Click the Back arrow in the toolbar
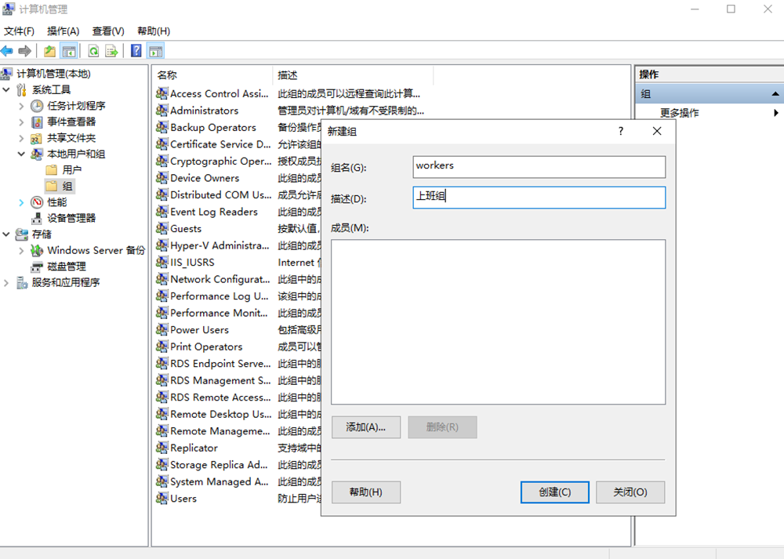784x559 pixels. [7, 51]
